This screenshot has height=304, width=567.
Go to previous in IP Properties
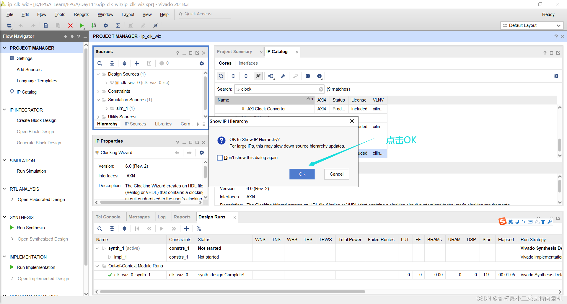(177, 153)
